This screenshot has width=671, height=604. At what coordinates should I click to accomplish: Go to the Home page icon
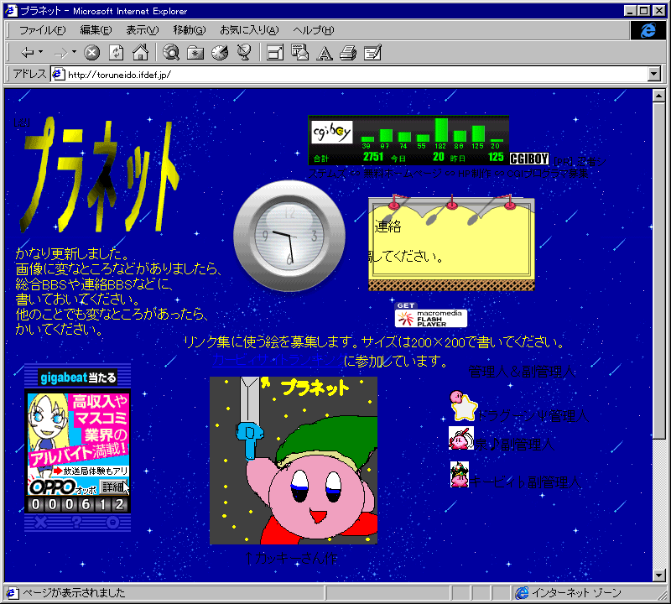pos(140,53)
